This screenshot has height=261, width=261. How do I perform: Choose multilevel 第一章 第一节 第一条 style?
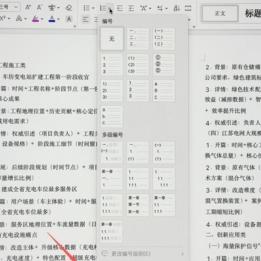pyautogui.click(x=138, y=205)
